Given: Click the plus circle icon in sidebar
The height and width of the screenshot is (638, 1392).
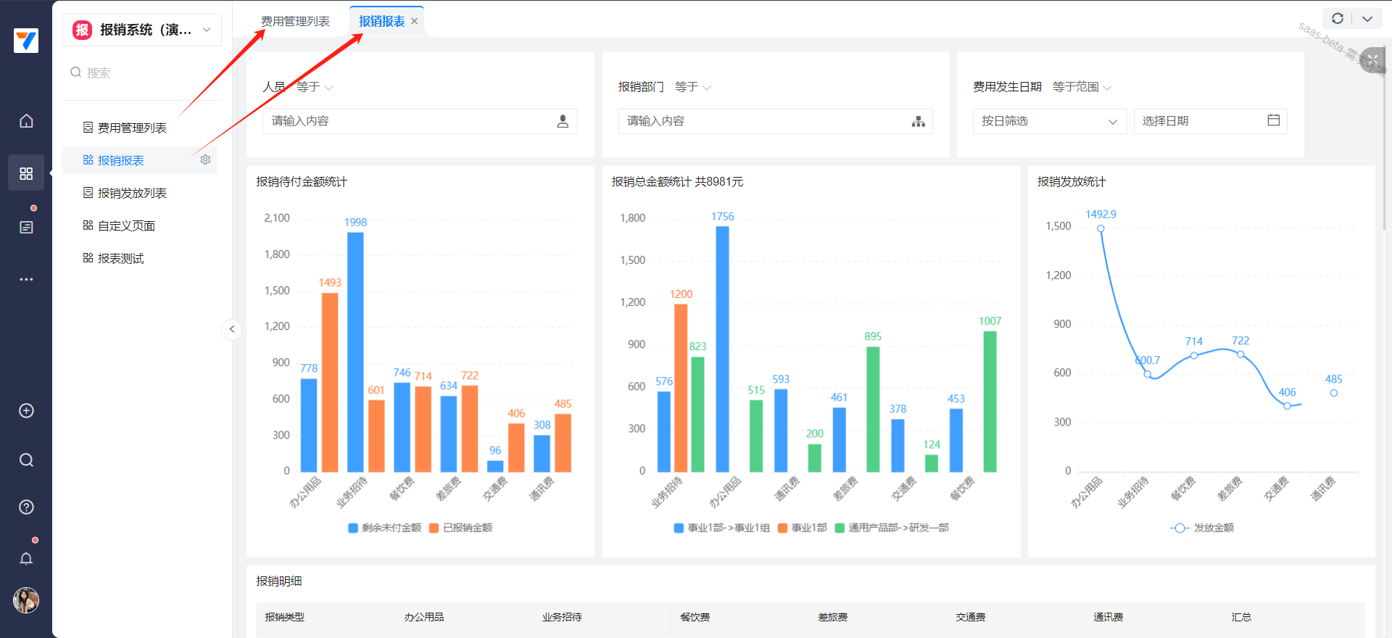Looking at the screenshot, I should (x=26, y=410).
